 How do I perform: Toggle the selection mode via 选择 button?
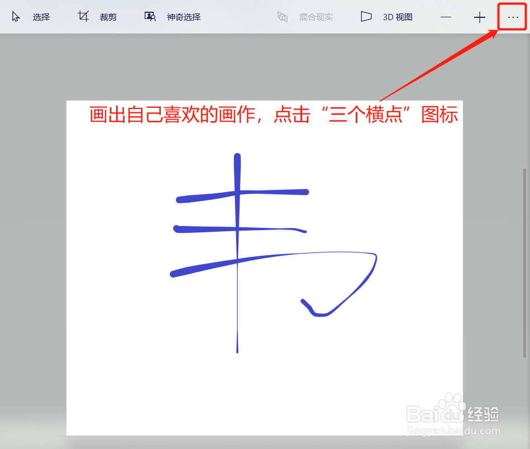(41, 17)
